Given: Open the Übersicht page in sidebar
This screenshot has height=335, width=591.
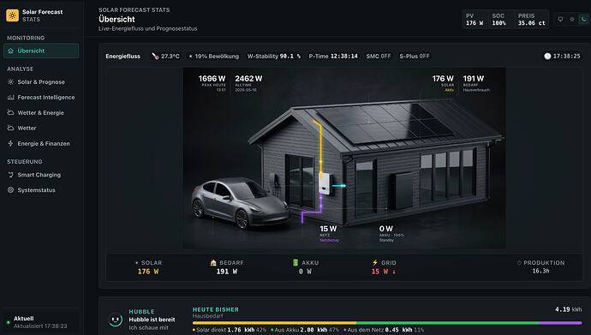Looking at the screenshot, I should (41, 51).
